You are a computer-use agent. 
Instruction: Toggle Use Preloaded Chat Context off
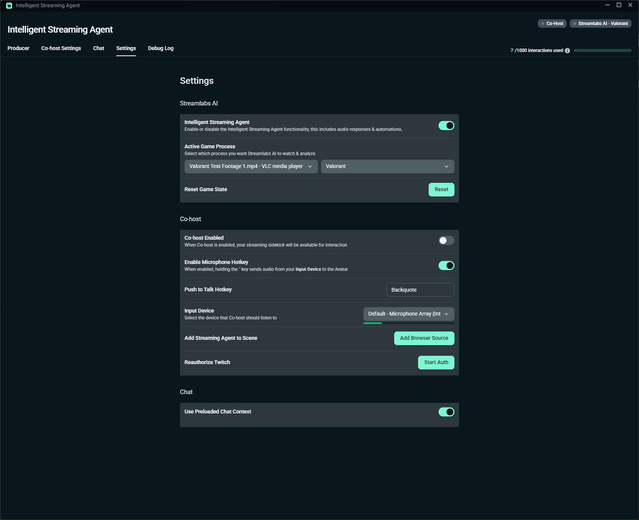coord(446,412)
